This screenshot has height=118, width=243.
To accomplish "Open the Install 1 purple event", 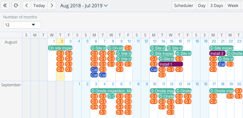I will [171, 64].
